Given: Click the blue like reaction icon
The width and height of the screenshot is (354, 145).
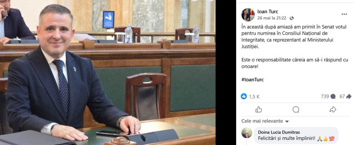Looking at the screenshot, I should (244, 96).
